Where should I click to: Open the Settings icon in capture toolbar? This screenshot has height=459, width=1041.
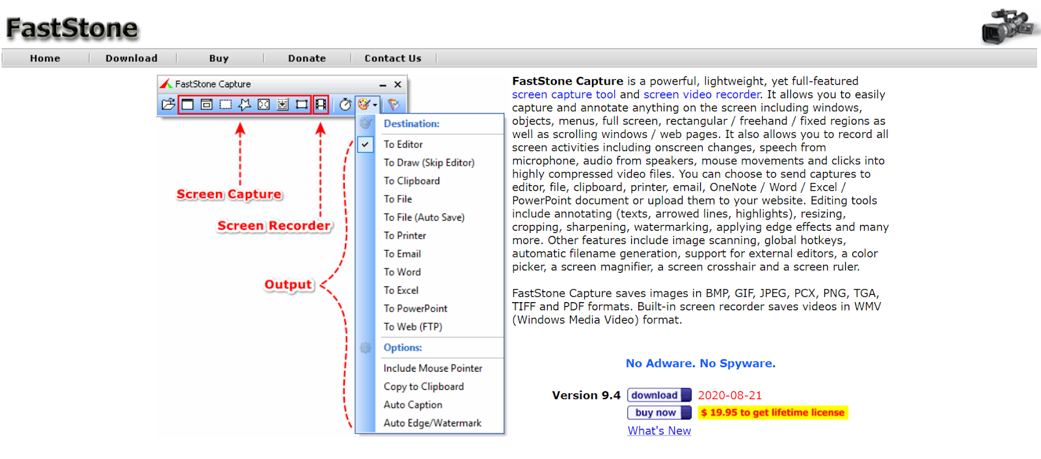(394, 104)
